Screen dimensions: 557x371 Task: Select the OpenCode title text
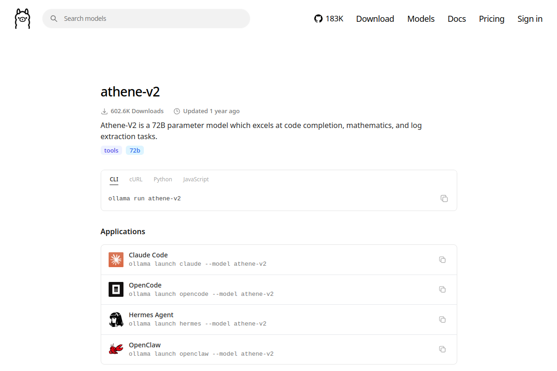[145, 285]
